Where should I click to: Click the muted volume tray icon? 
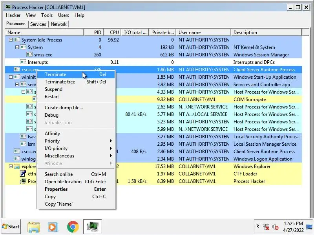(x=275, y=227)
